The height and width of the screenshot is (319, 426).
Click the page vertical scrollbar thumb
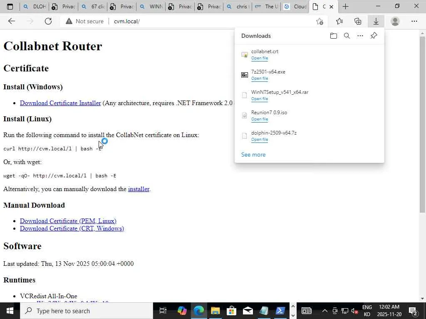pyautogui.click(x=423, y=124)
